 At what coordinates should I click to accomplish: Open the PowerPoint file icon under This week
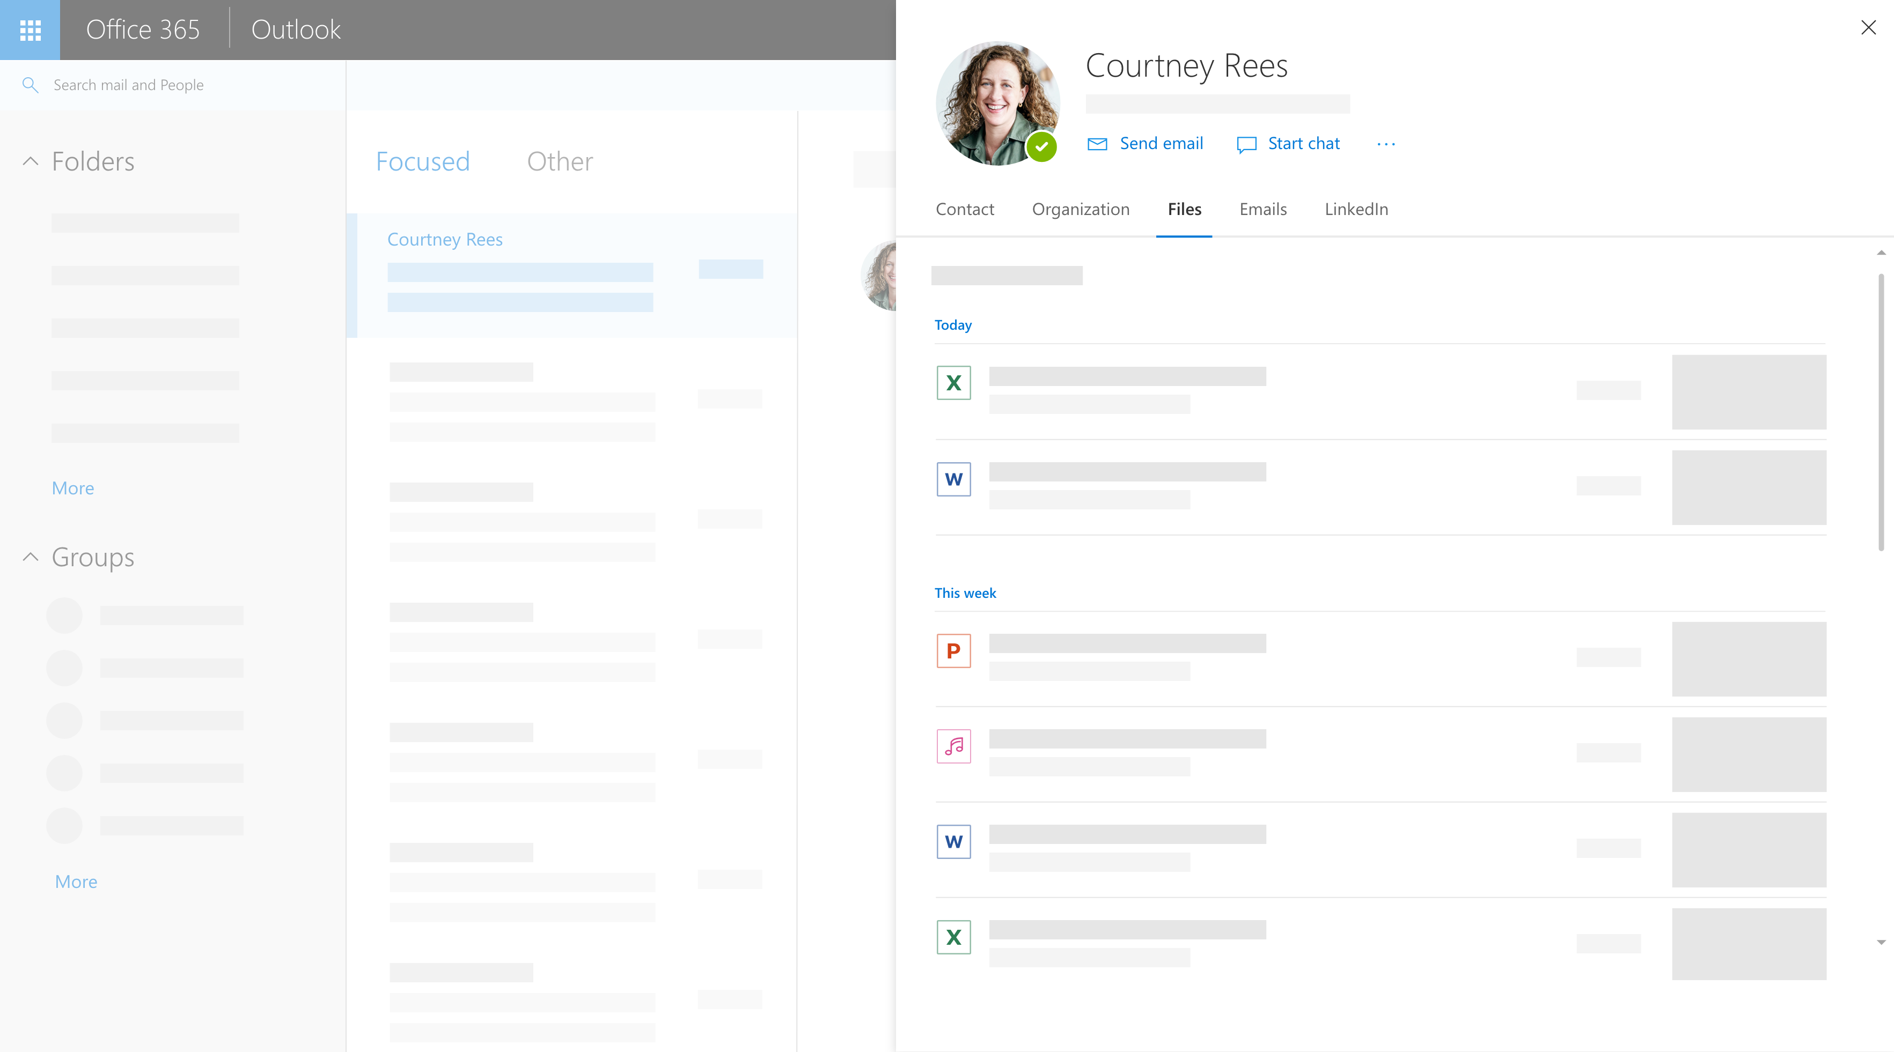(x=953, y=651)
